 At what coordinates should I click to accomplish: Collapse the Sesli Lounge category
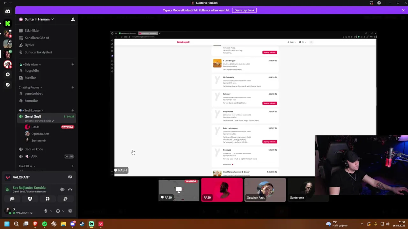(31, 110)
